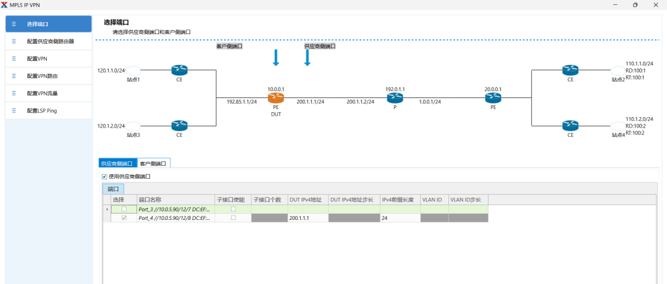Click the blue arrow under 客户侧端口
The height and width of the screenshot is (284, 667).
276,57
